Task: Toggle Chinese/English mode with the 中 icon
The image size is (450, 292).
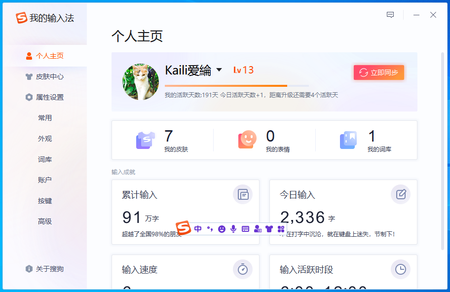Action: point(197,228)
